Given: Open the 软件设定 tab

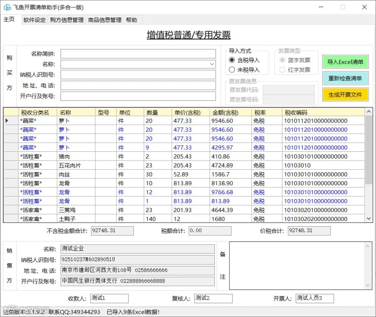Looking at the screenshot, I should [35, 20].
